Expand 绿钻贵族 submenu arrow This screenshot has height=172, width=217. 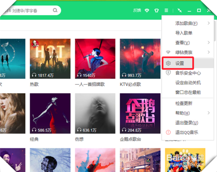[x=209, y=52]
